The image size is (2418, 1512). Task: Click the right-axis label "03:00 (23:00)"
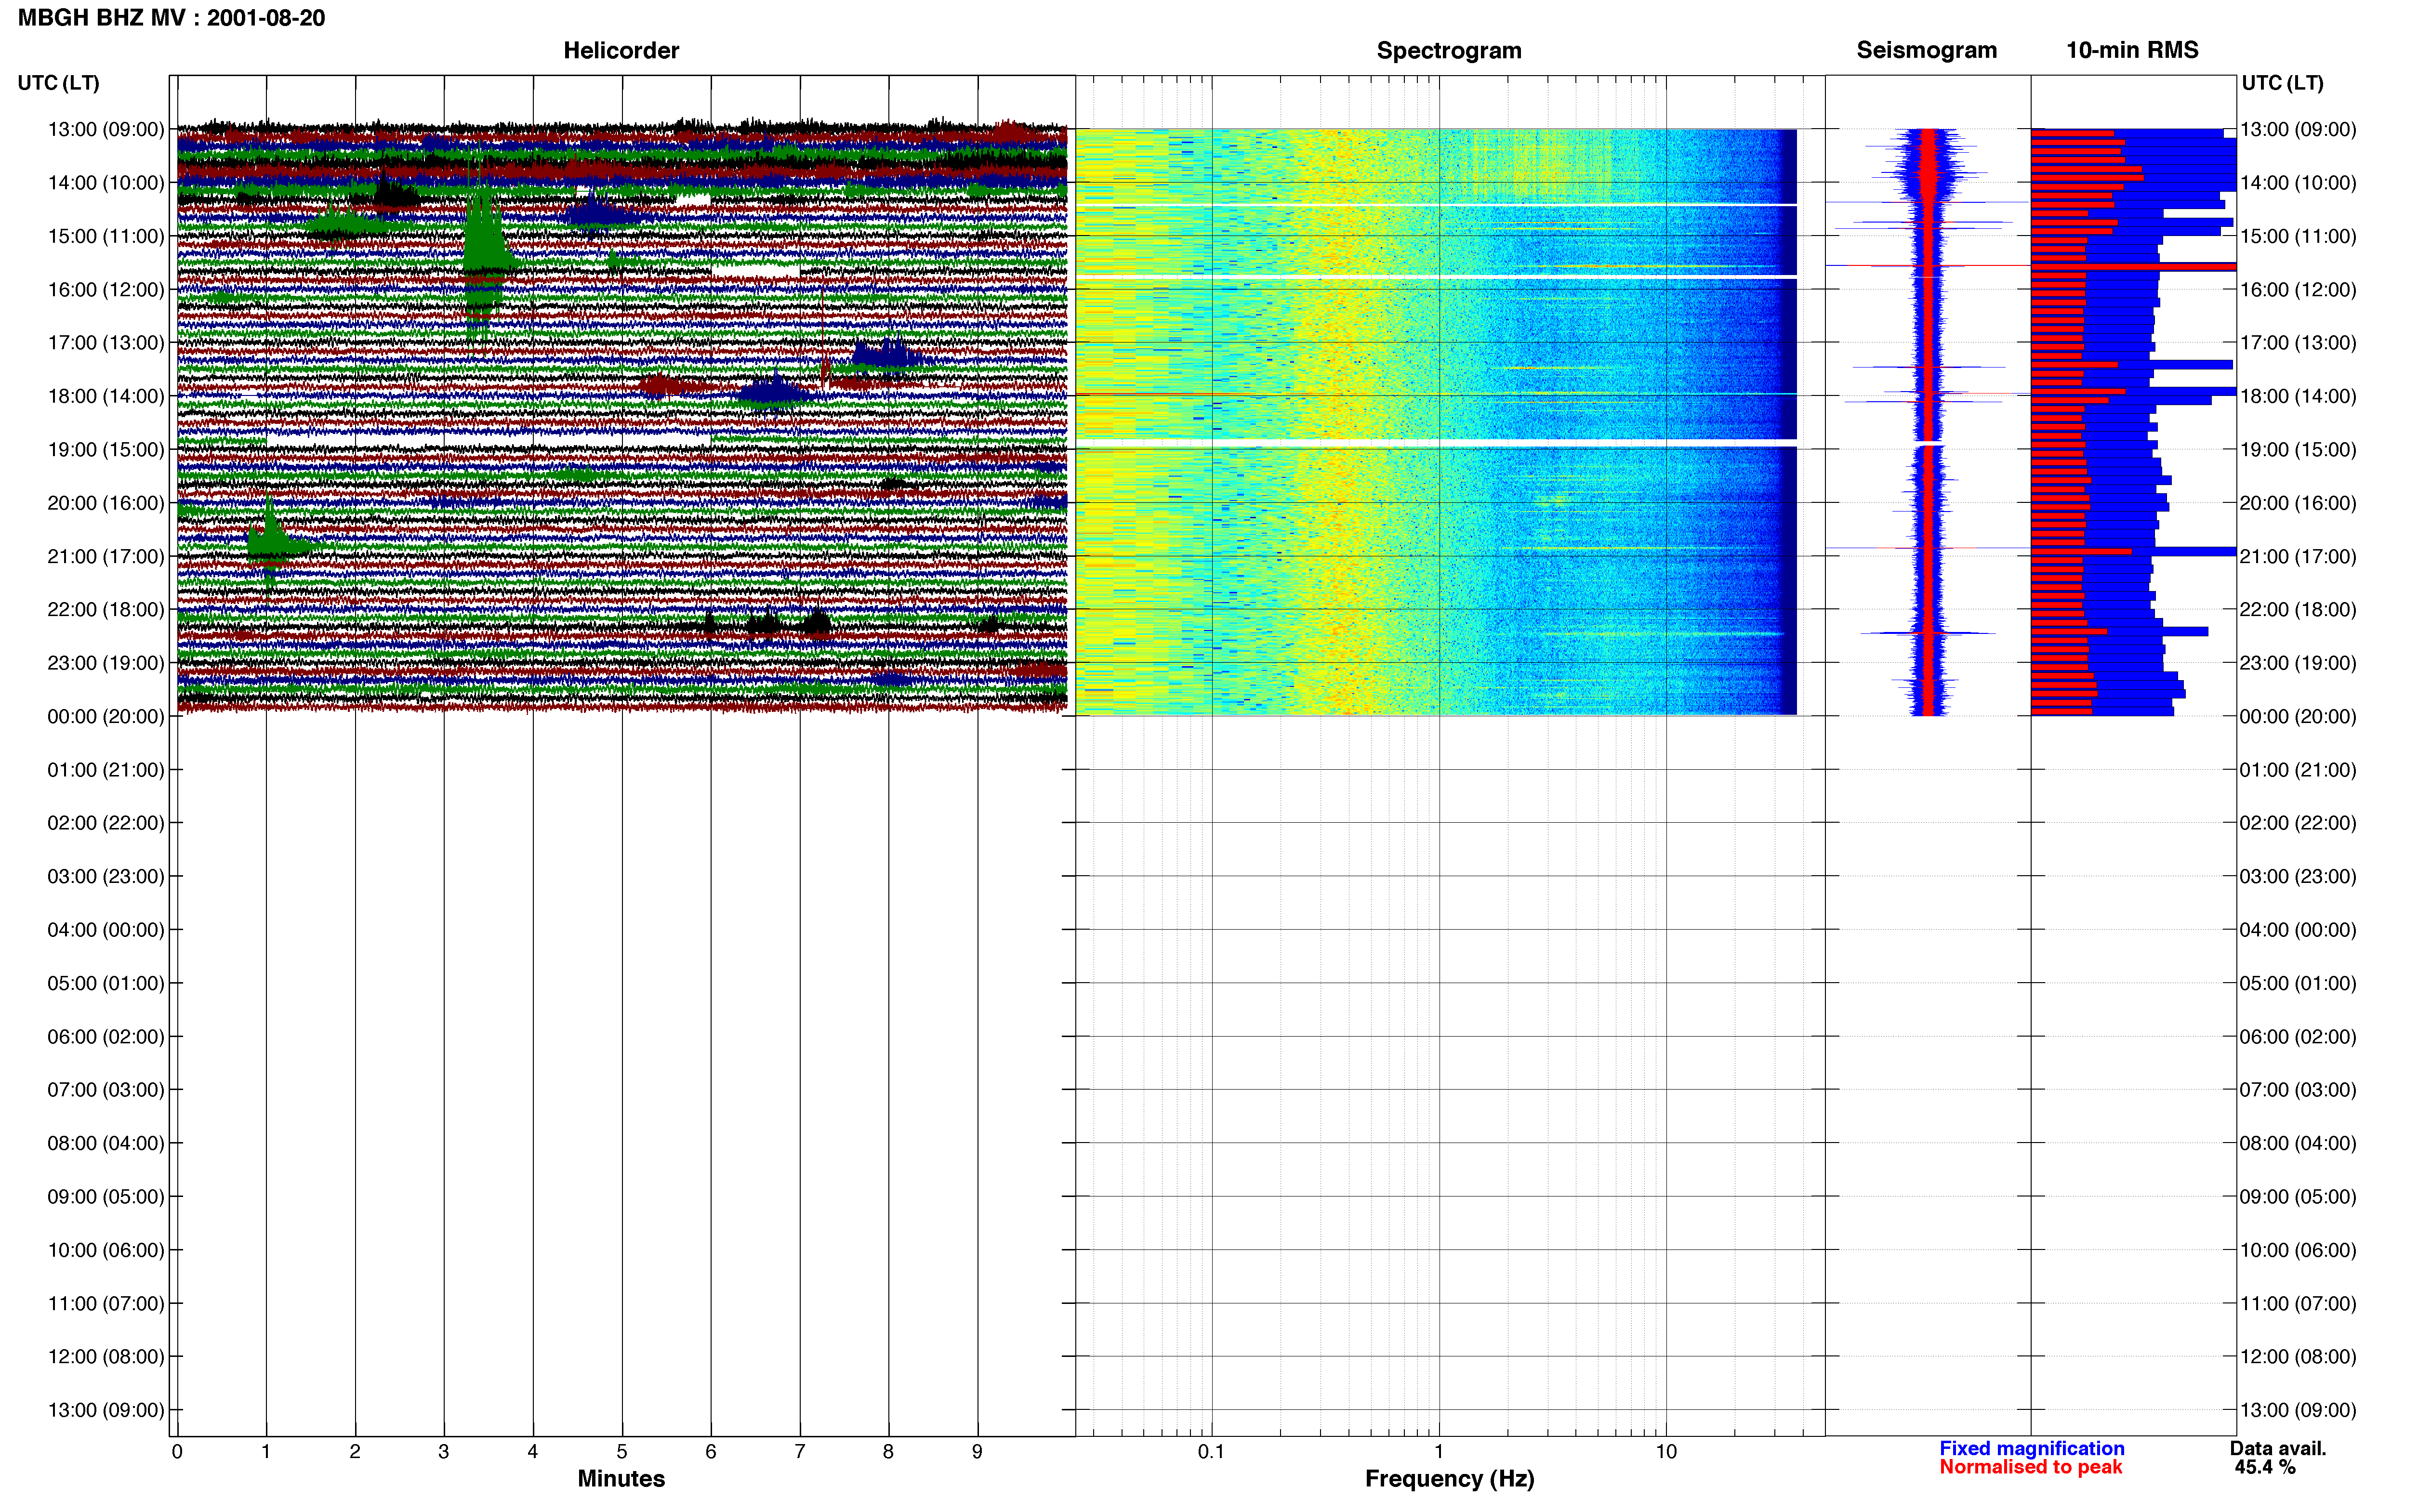2298,876
